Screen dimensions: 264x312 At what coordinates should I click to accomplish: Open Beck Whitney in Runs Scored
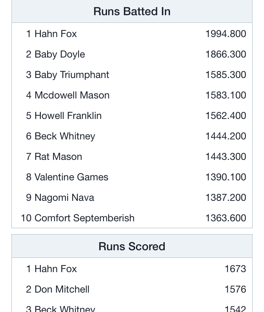point(65,308)
